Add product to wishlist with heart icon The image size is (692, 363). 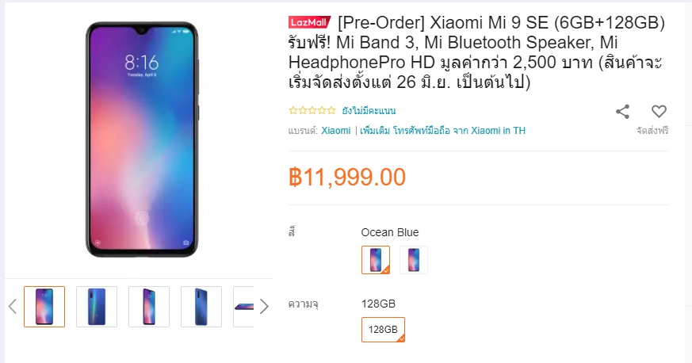coord(659,111)
